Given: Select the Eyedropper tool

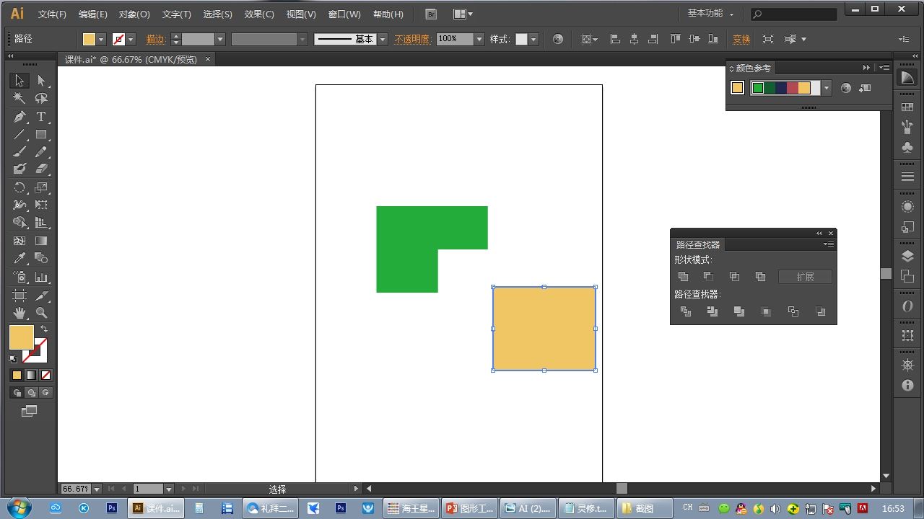Looking at the screenshot, I should [x=19, y=258].
